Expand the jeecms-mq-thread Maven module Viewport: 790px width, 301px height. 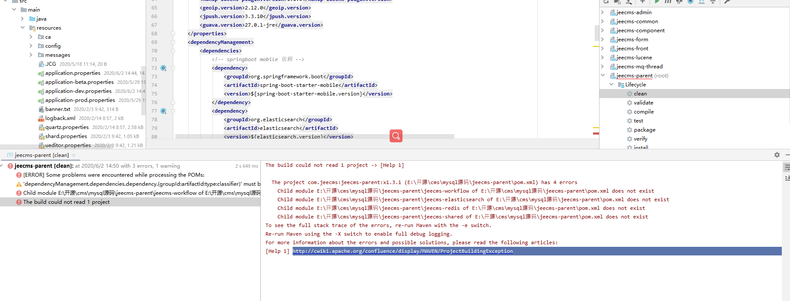pyautogui.click(x=603, y=67)
